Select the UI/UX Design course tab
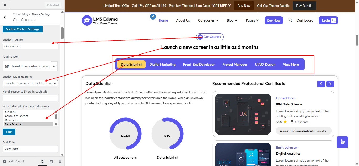The height and width of the screenshot is (166, 359). click(265, 65)
